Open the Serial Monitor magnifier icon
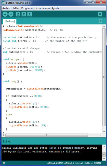 pyautogui.click(x=100, y=14)
